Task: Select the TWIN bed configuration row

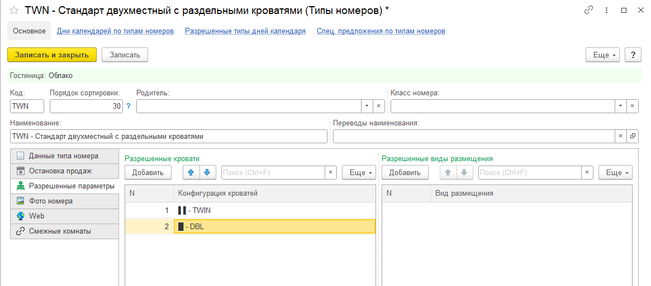Action: pyautogui.click(x=274, y=211)
